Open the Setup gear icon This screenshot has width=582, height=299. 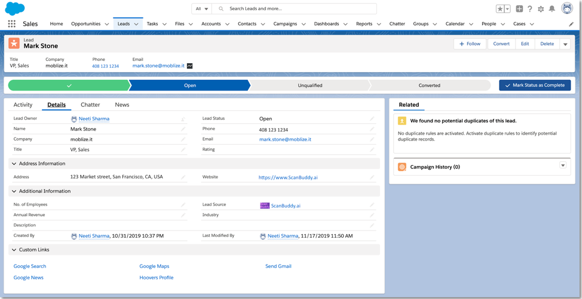tap(541, 9)
